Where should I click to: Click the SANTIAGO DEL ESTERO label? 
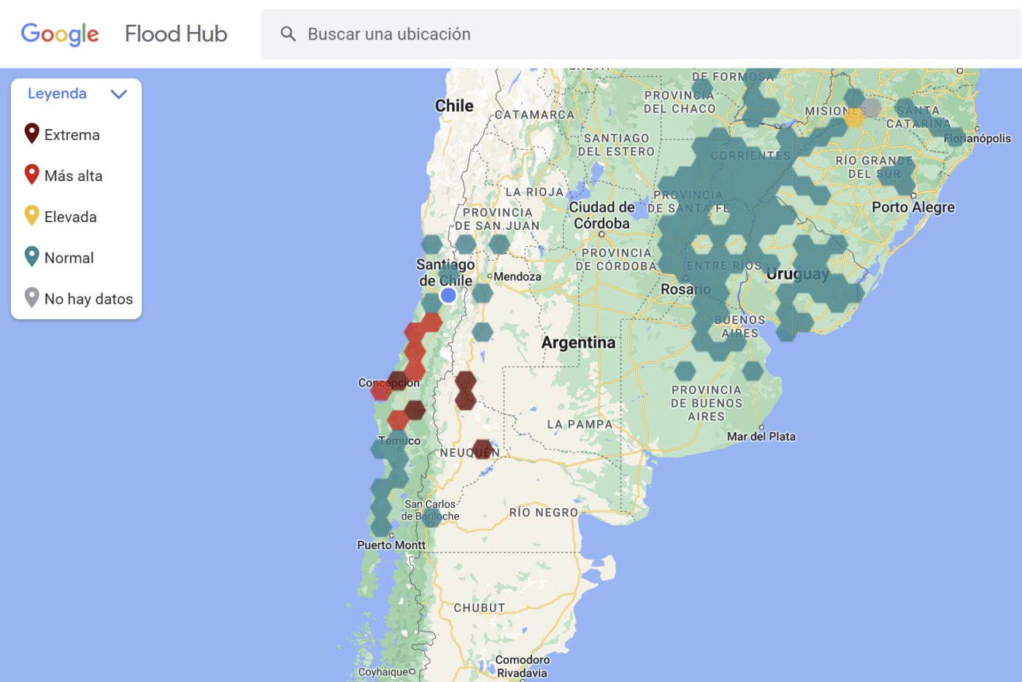click(x=616, y=145)
